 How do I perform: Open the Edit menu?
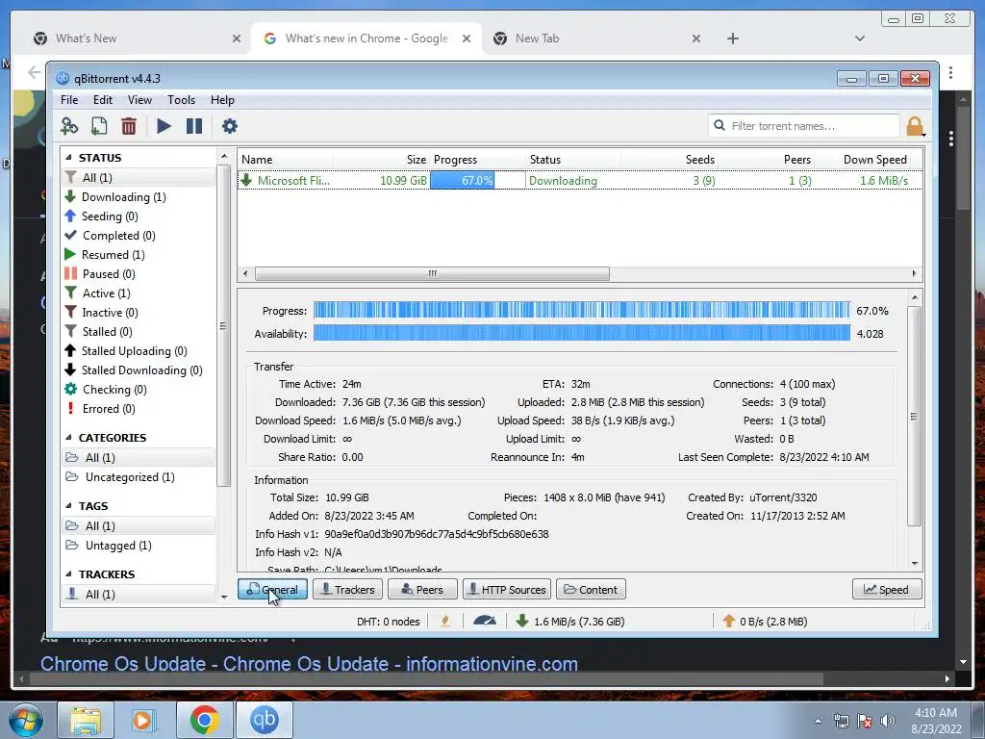point(102,100)
